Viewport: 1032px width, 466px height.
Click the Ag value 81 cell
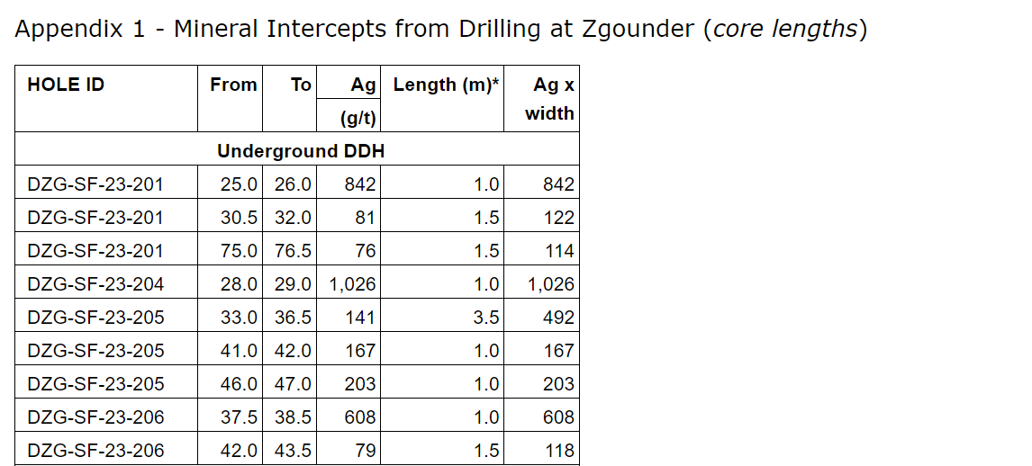coord(364,218)
